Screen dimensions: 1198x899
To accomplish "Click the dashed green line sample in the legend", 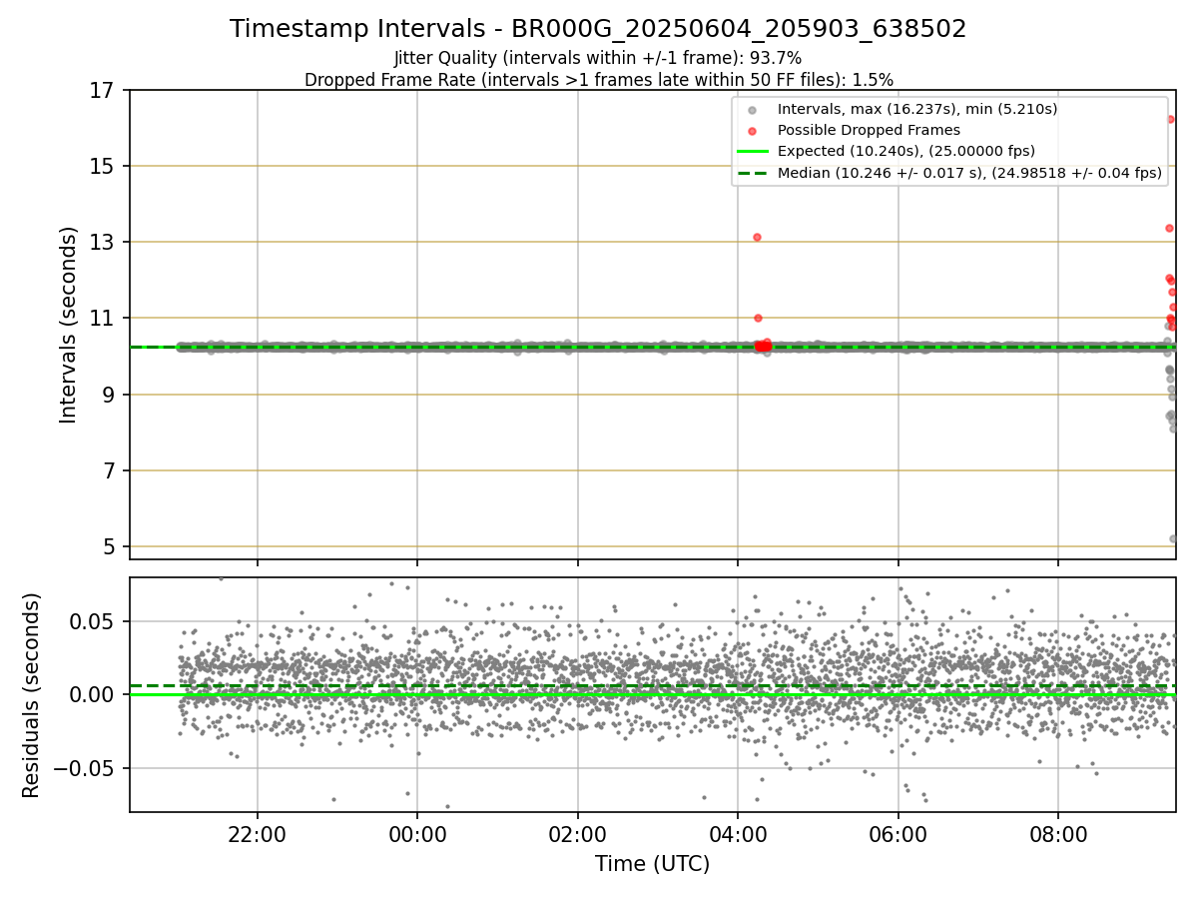I will [753, 173].
